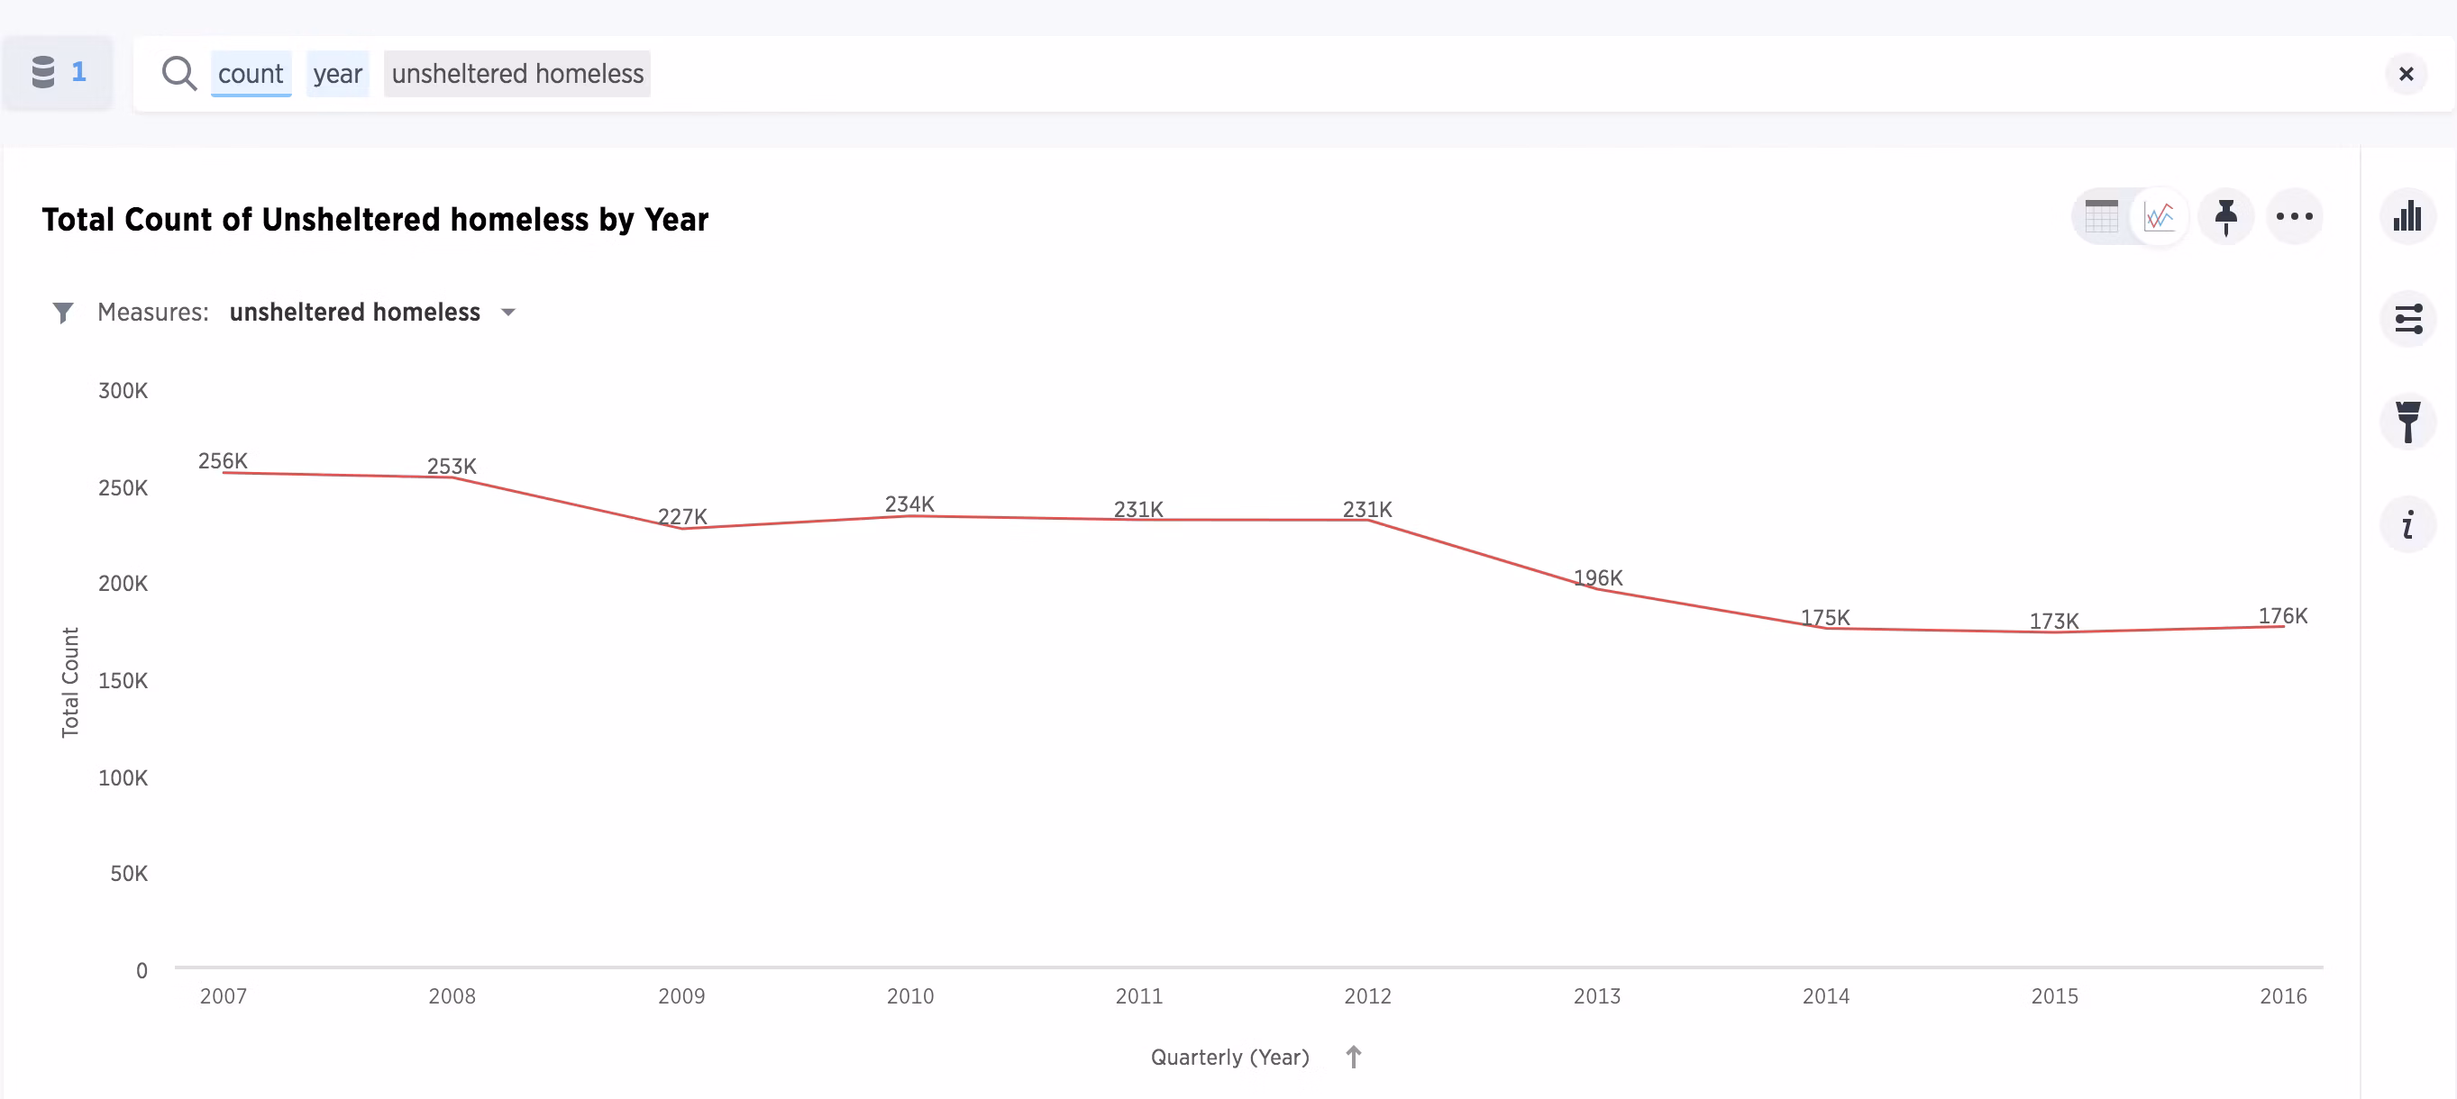Click the search magnifier icon
The width and height of the screenshot is (2457, 1099).
click(x=178, y=73)
